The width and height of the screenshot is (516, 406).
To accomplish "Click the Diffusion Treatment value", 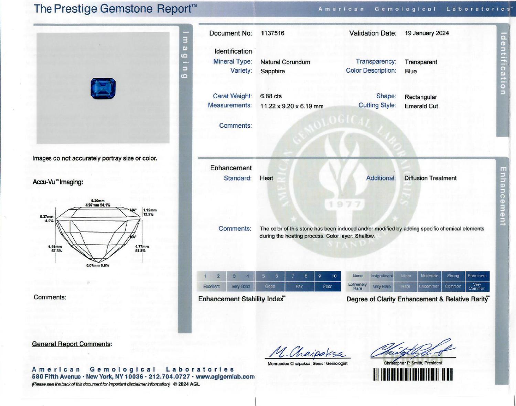I will [430, 178].
